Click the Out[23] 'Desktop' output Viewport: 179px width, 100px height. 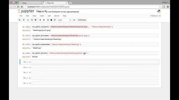tap(37, 48)
